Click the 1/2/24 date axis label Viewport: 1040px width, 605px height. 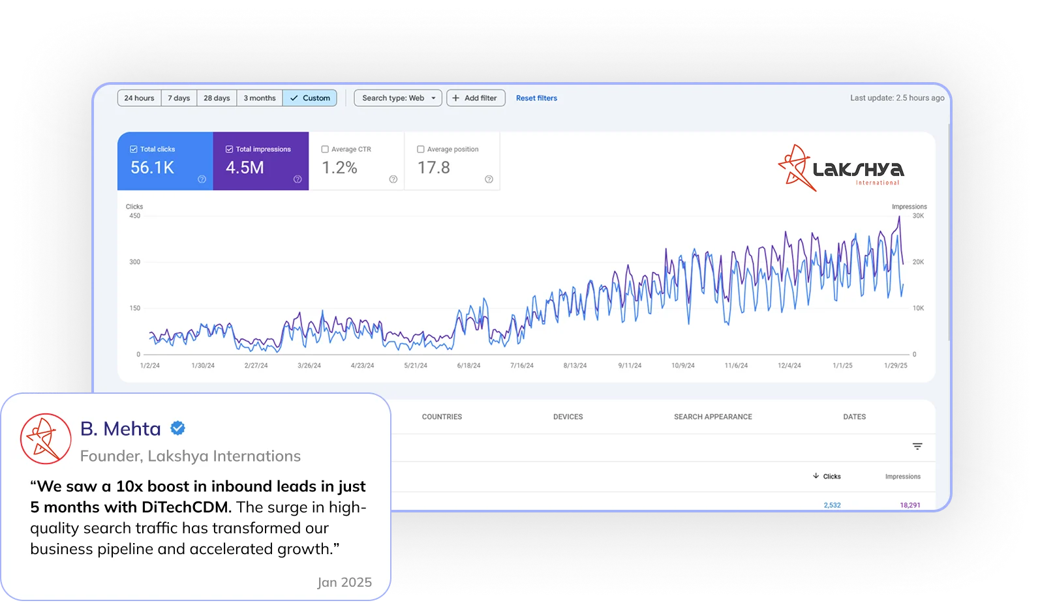(150, 366)
